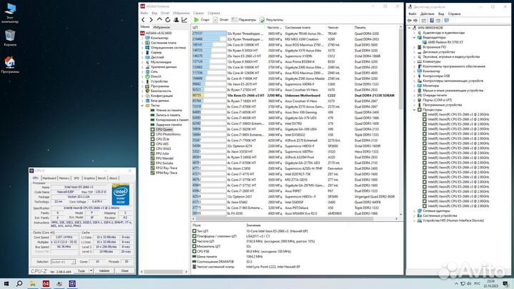Switch to the Memory tab in CPU-Z
The width and height of the screenshot is (514, 289).
click(x=64, y=178)
